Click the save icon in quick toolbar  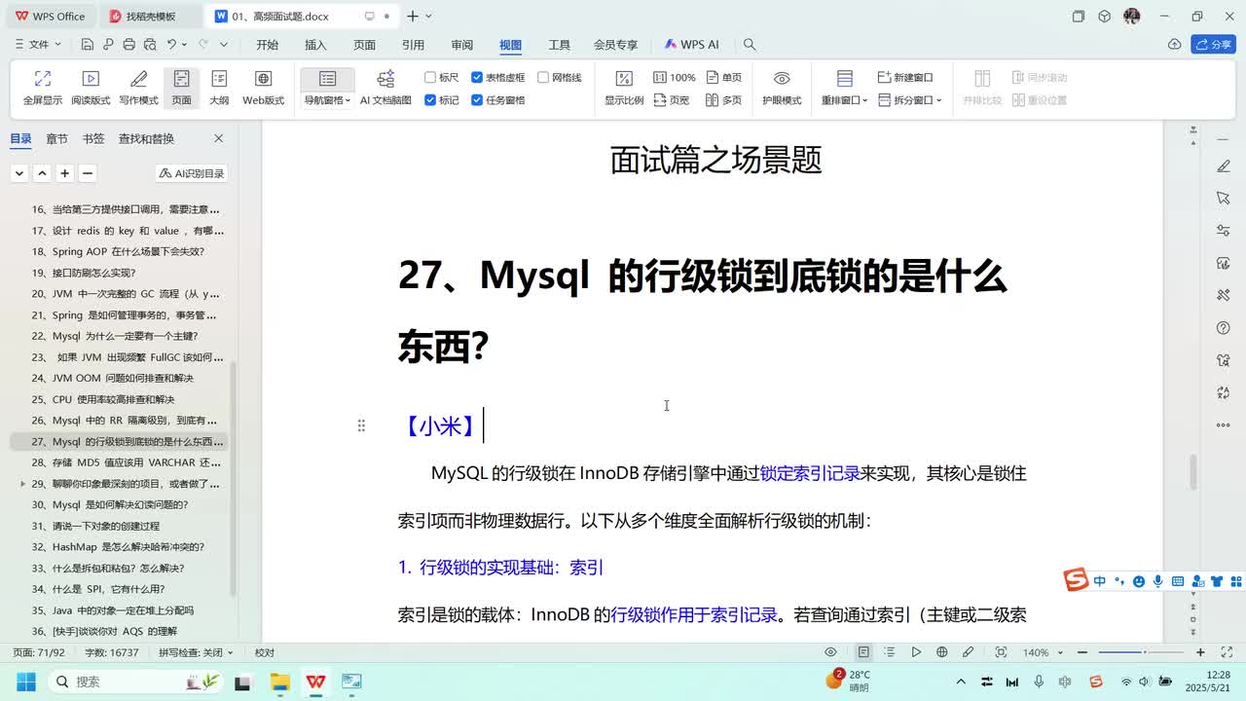88,45
